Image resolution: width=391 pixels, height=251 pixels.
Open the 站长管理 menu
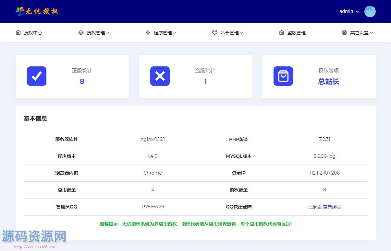pyautogui.click(x=229, y=33)
